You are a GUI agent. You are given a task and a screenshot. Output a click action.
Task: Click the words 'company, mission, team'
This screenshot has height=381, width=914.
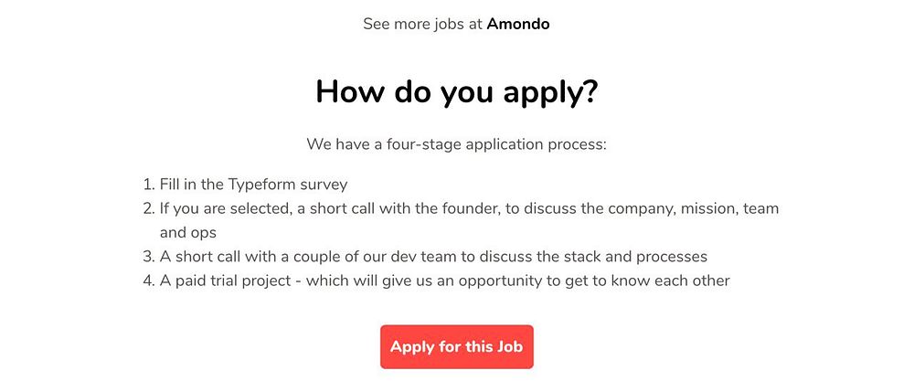(691, 208)
